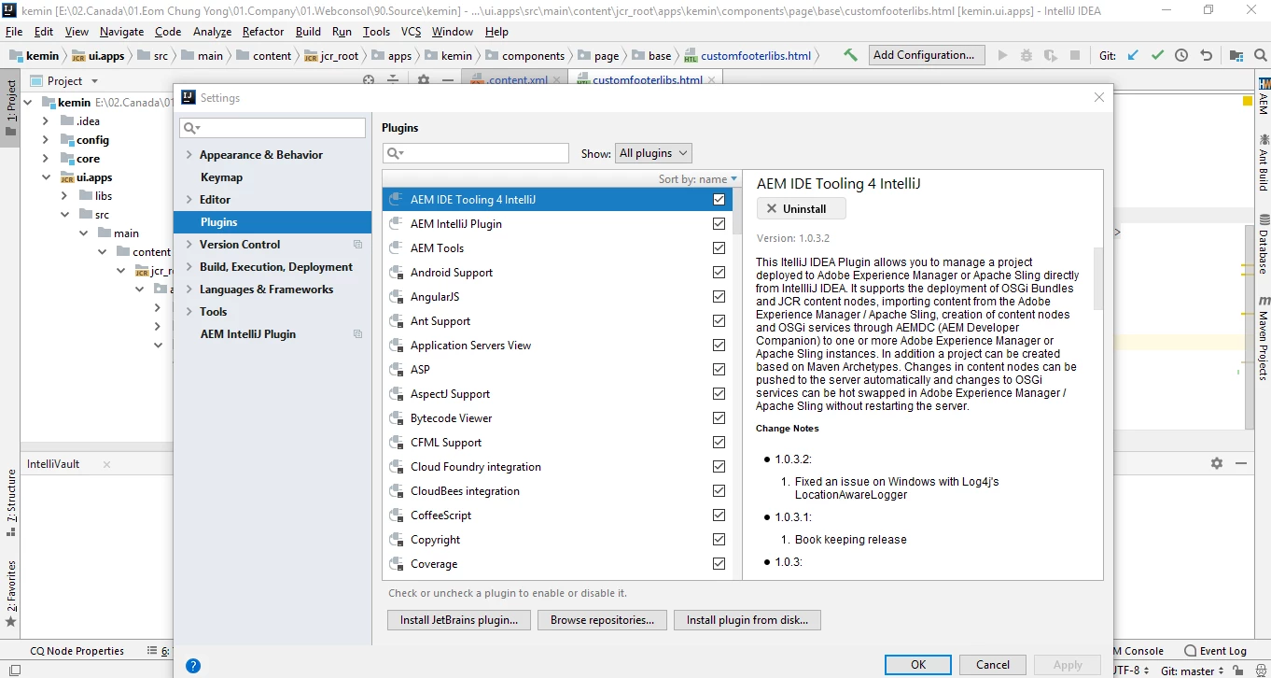Open the Help question mark icon
Screen dimensions: 1271x678
[x=193, y=666]
